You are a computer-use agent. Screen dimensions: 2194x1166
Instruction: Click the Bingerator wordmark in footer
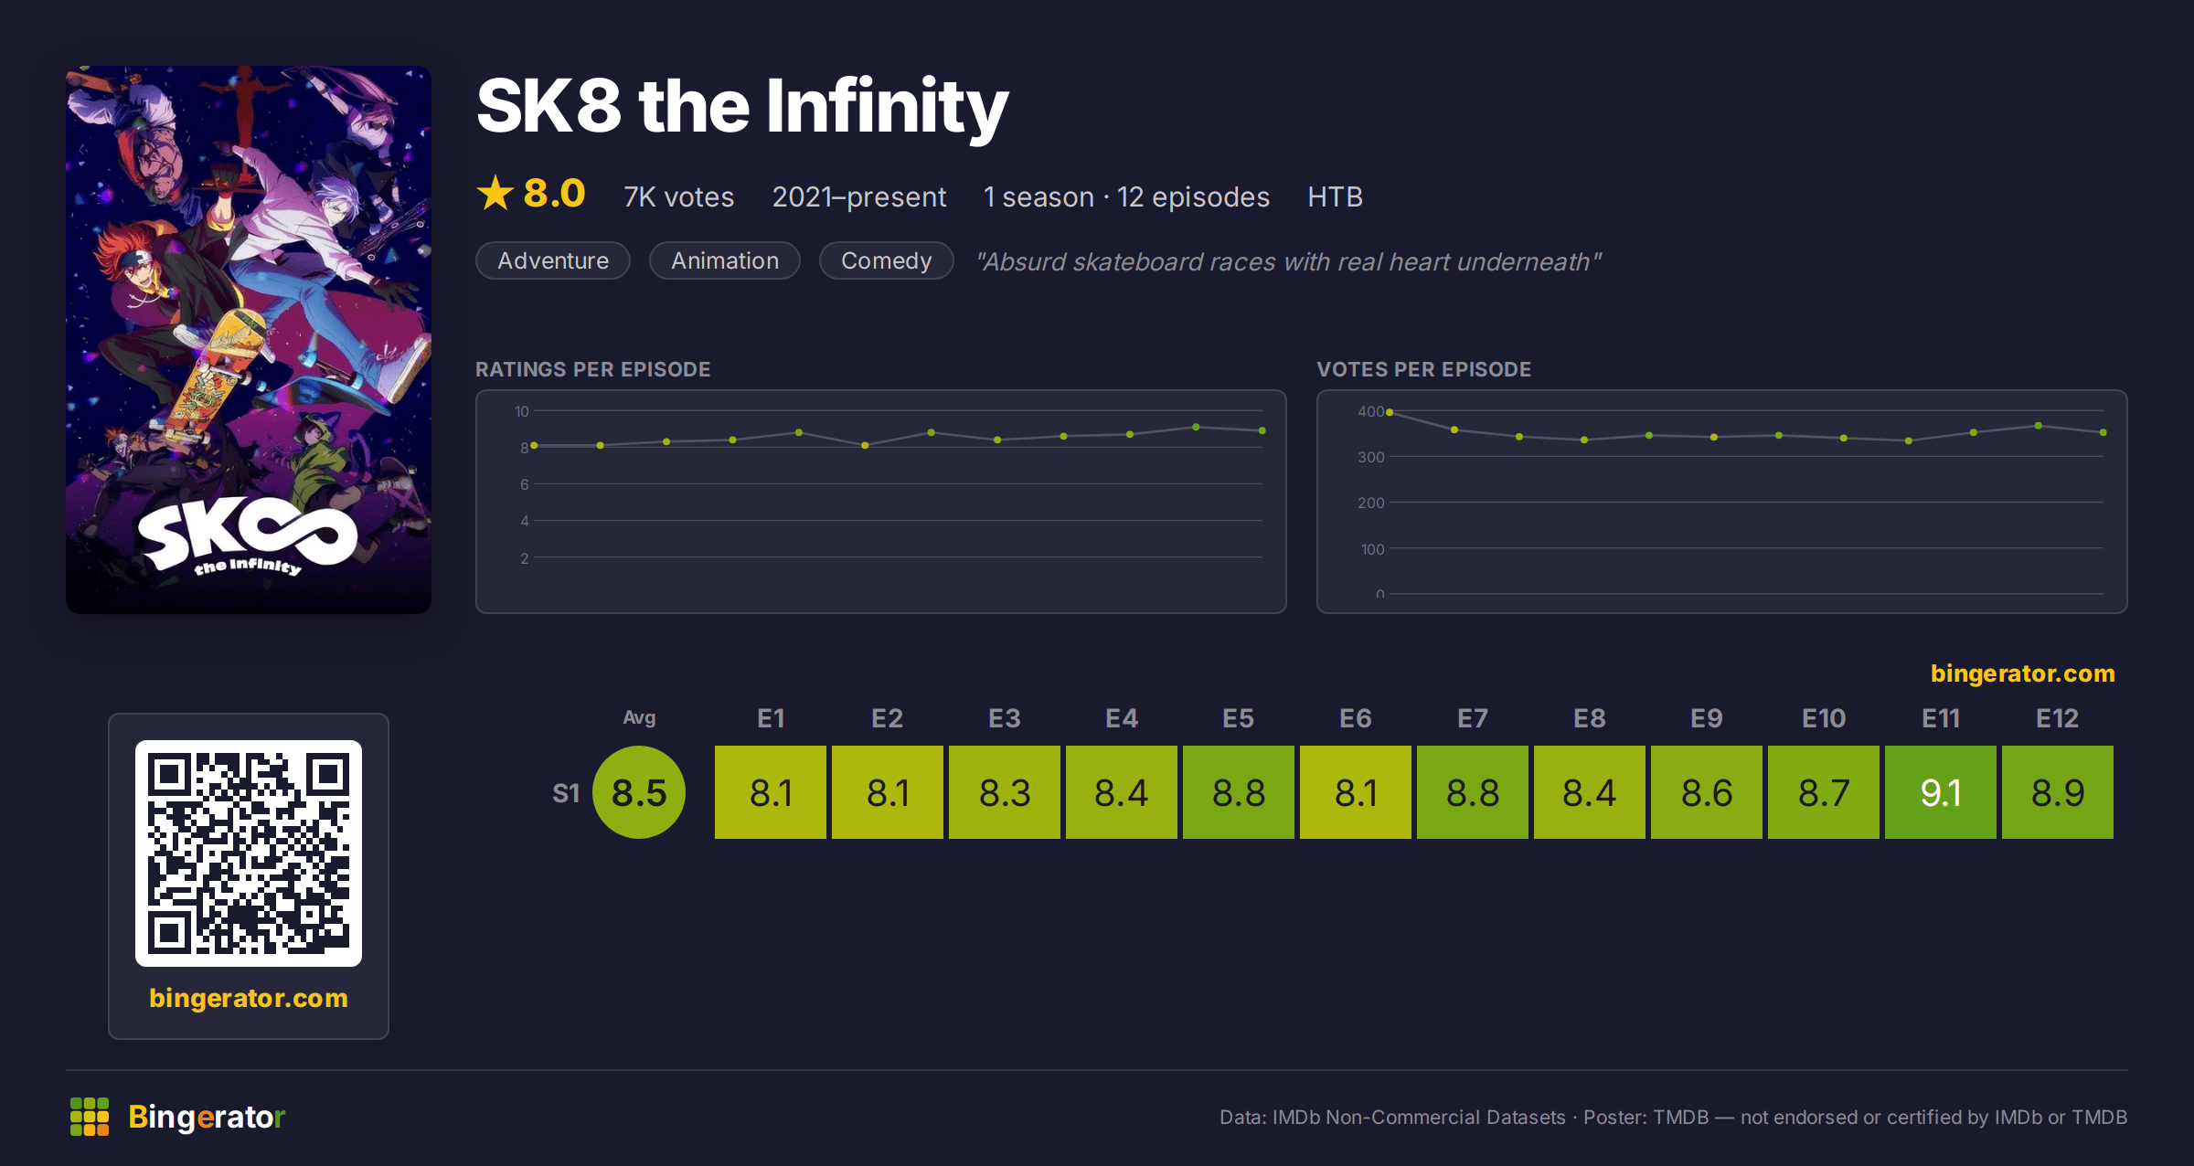pyautogui.click(x=207, y=1117)
